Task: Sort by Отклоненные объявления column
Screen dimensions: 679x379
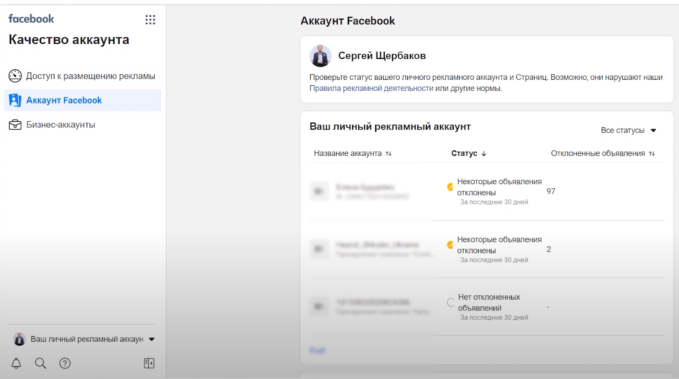Action: [603, 153]
